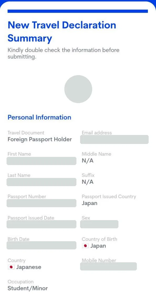Screen dimensions: 156x295
Task: Click the Student/Minor occupation value
Action: point(28,288)
